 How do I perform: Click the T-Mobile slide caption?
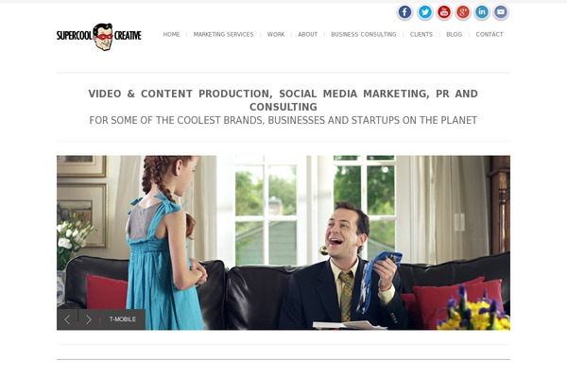[x=123, y=319]
